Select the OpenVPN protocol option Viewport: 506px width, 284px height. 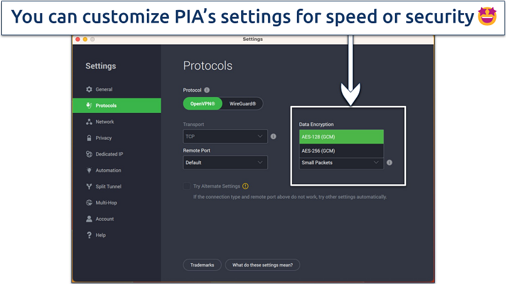coord(202,103)
